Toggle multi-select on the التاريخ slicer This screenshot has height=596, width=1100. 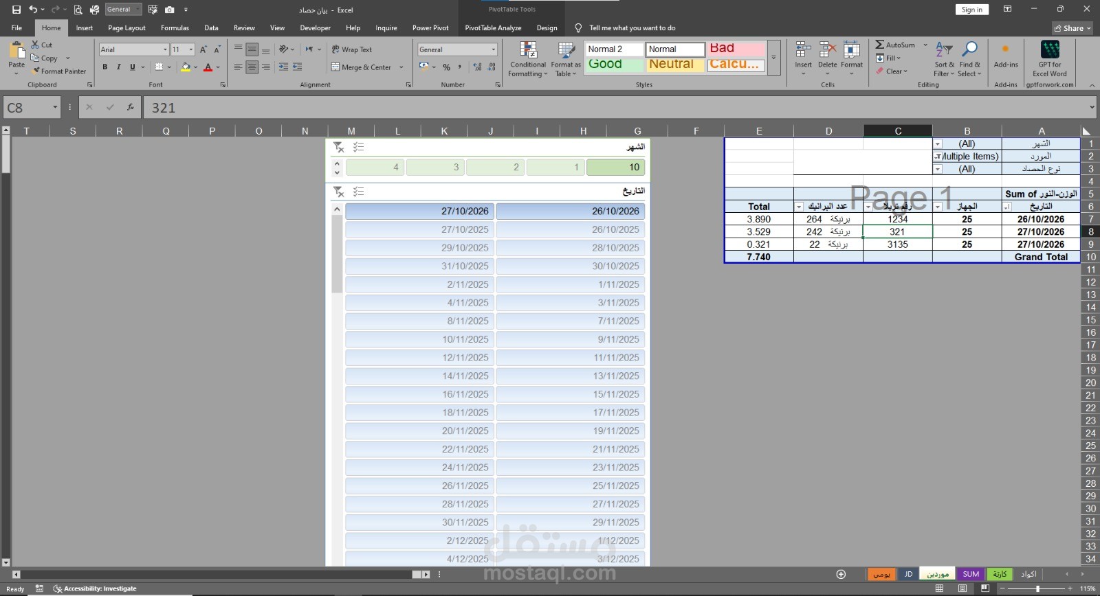coord(358,192)
